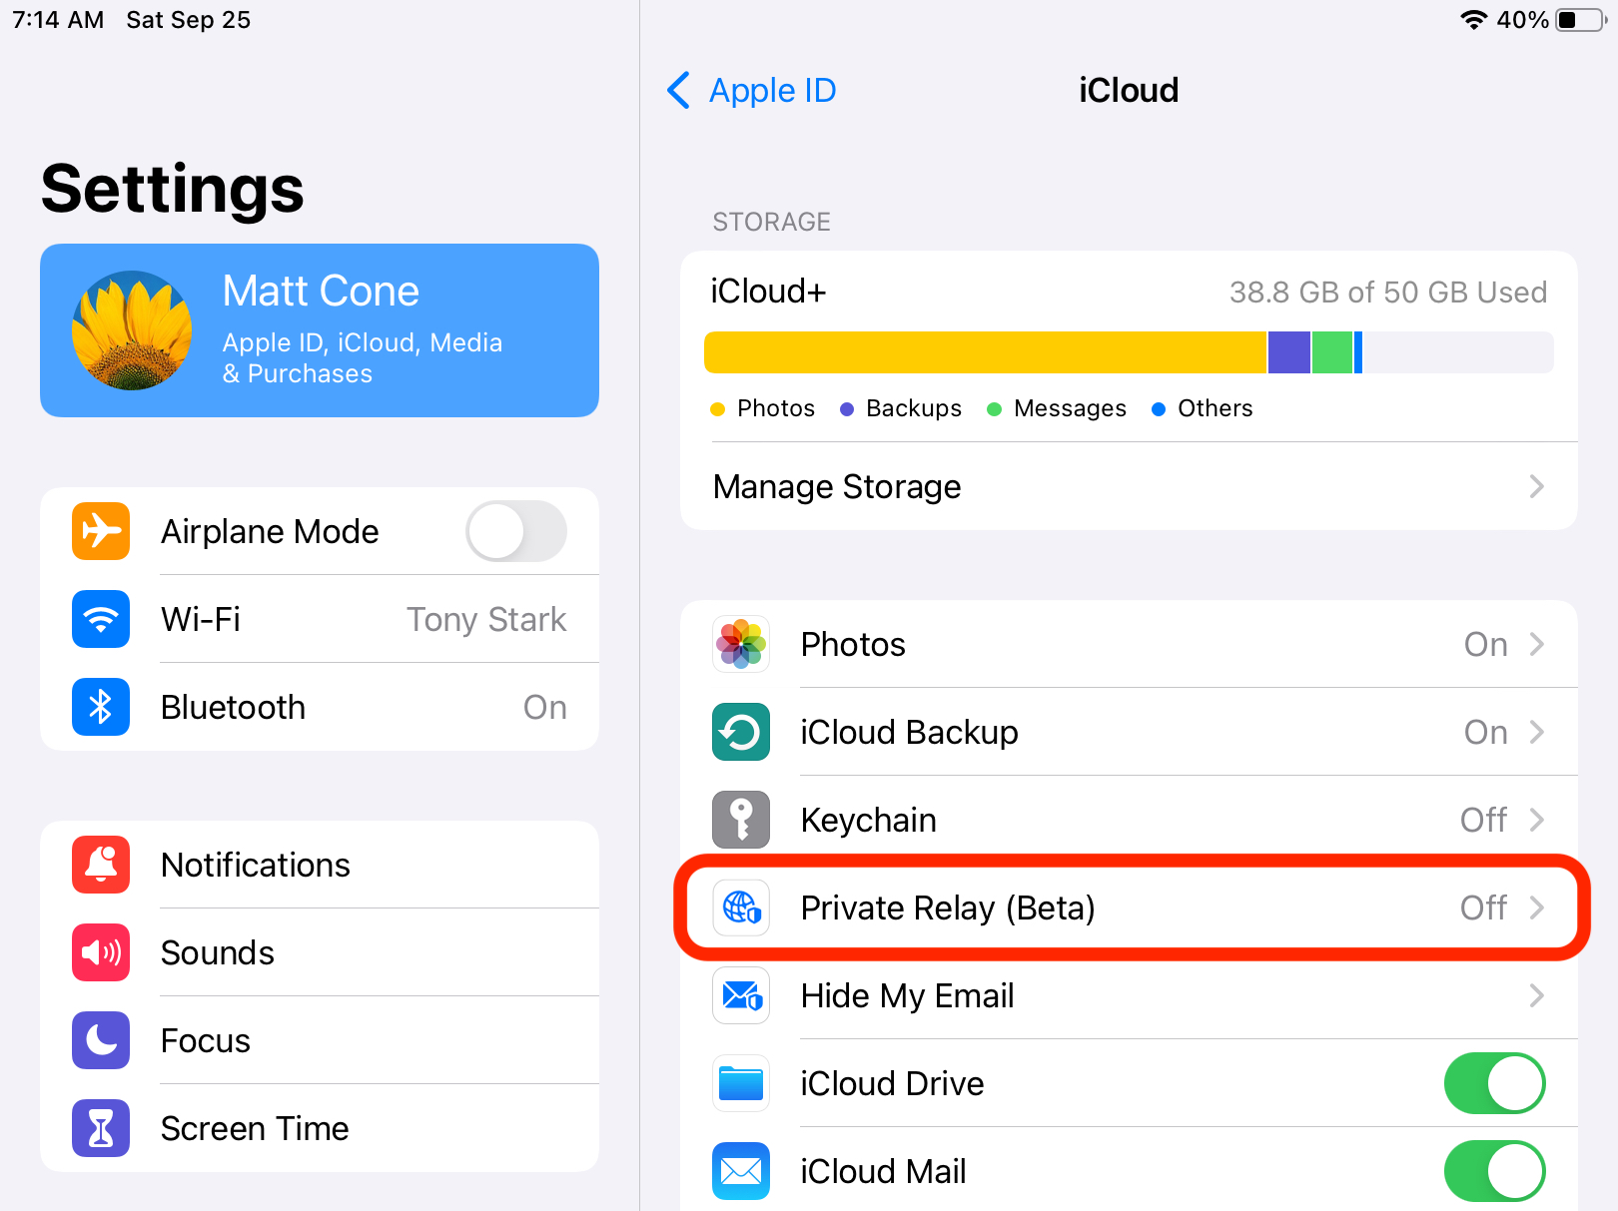Select the Screen Time menu item
The height and width of the screenshot is (1211, 1618).
(255, 1128)
